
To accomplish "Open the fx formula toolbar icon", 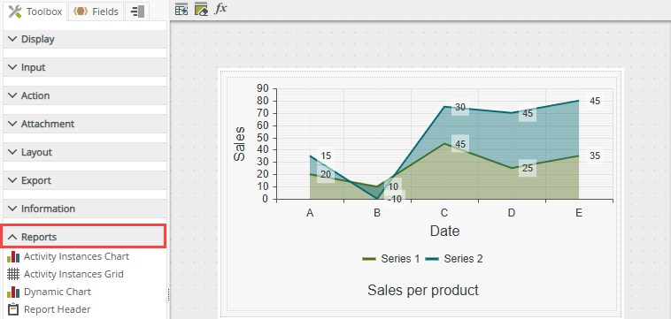I will (x=220, y=9).
